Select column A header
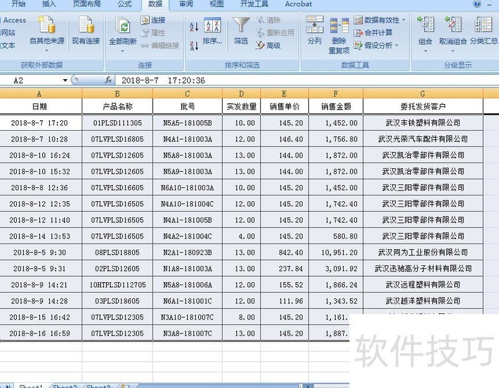Screen dimensions: 499x388 pyautogui.click(x=39, y=93)
